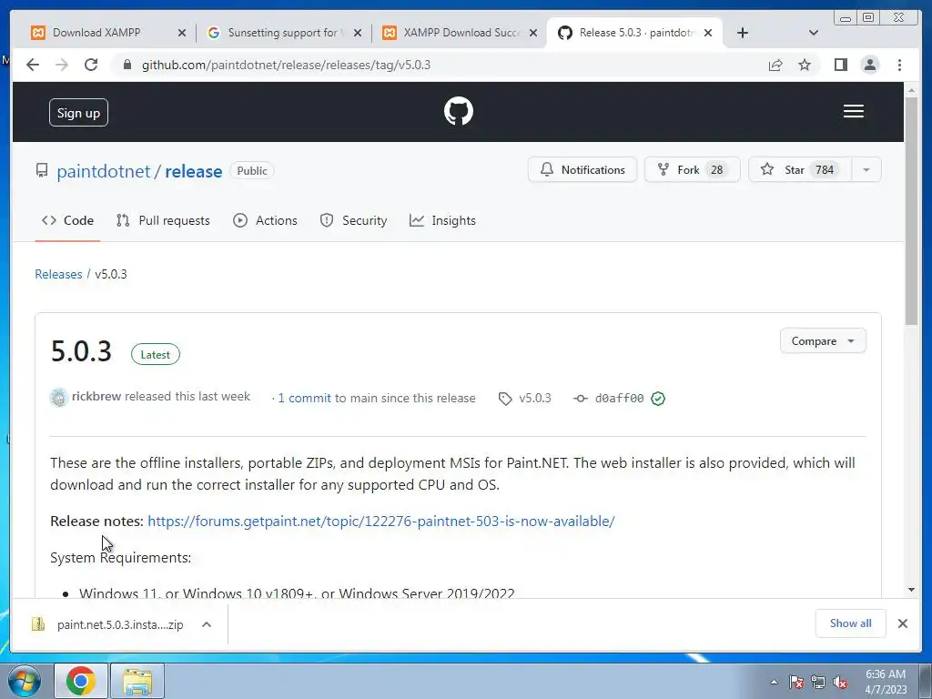
Task: Switch to Sunsetting support tab
Action: point(282,33)
